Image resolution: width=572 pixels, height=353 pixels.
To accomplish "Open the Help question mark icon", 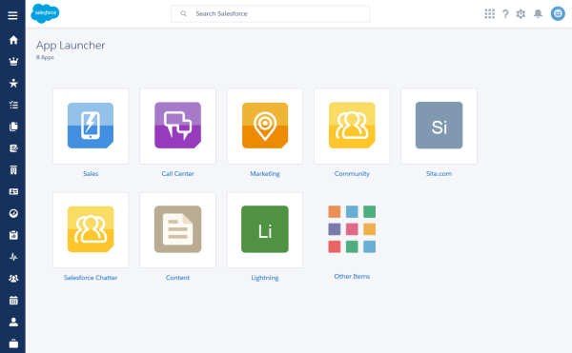I will click(505, 14).
